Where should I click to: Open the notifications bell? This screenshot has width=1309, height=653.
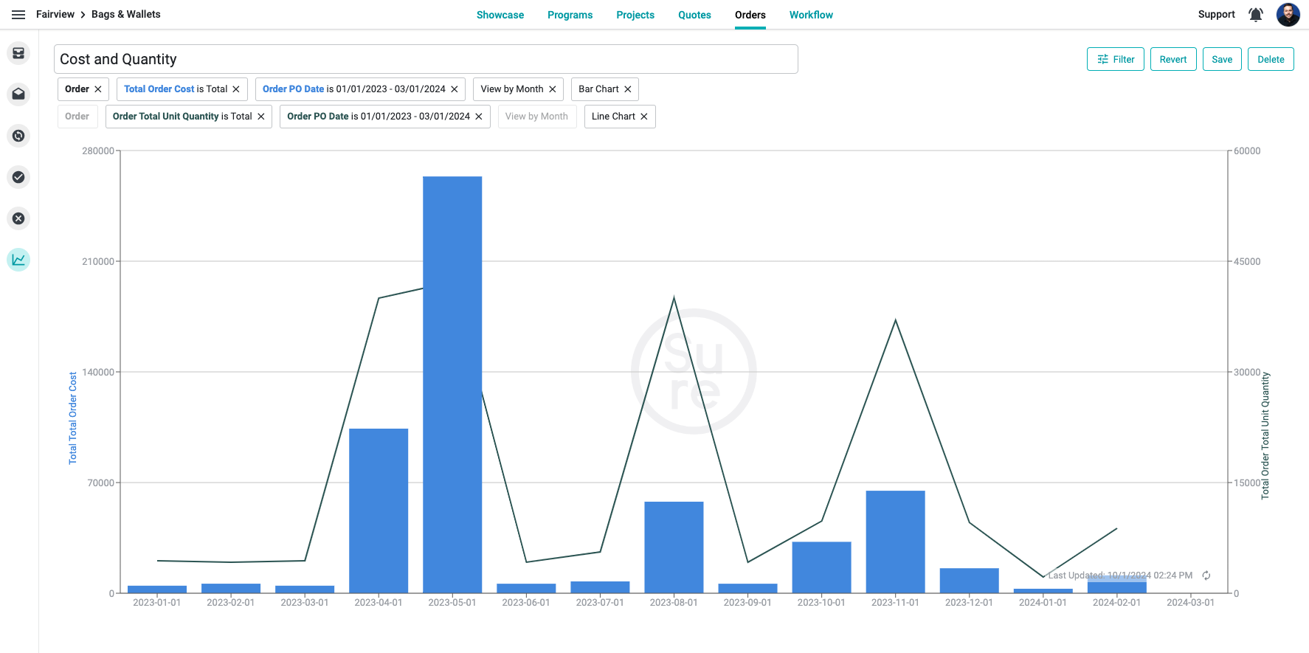click(x=1255, y=15)
